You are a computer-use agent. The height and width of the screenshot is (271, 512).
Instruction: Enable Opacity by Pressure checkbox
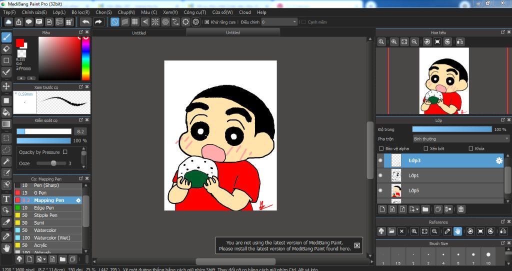click(65, 152)
